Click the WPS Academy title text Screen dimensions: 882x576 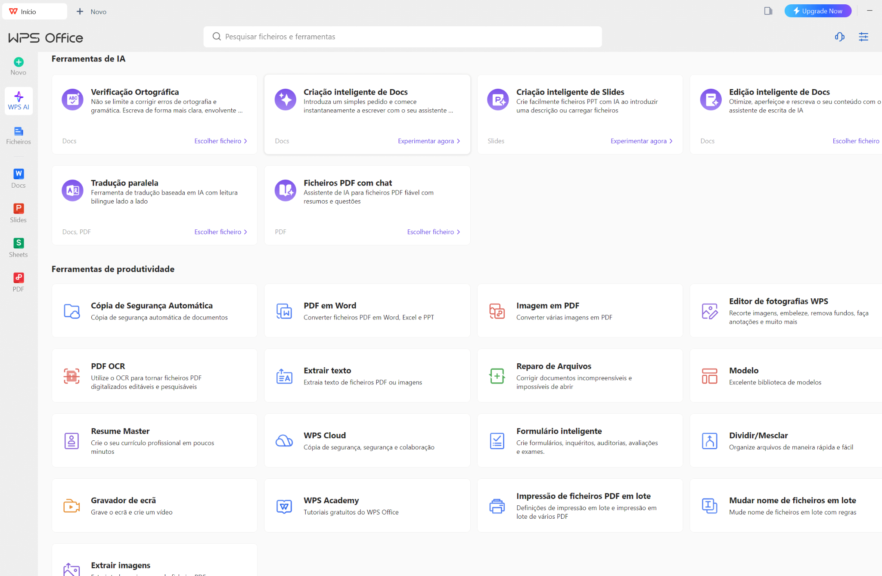331,501
